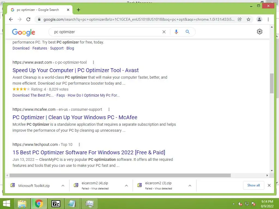279x209 pixels.
Task: Open site info via the padlock icon
Action: pos(39,19)
